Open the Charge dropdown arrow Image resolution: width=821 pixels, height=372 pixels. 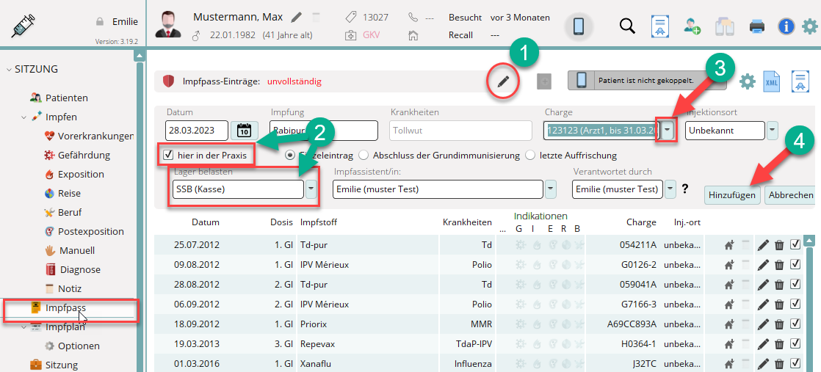point(667,131)
